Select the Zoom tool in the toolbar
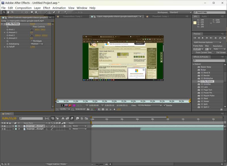 coord(13,12)
